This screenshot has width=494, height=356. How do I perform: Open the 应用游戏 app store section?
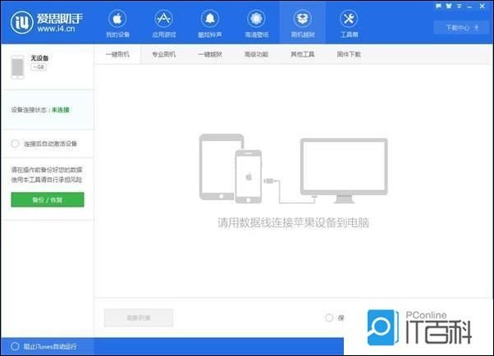164,23
